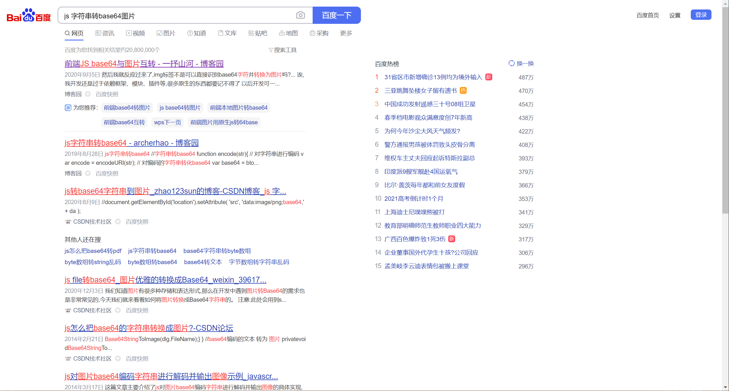Click the funnel icon for 搜索工具

(270, 50)
